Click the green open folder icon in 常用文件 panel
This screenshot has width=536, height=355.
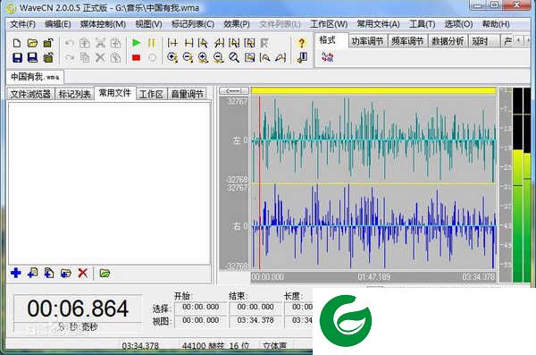105,273
